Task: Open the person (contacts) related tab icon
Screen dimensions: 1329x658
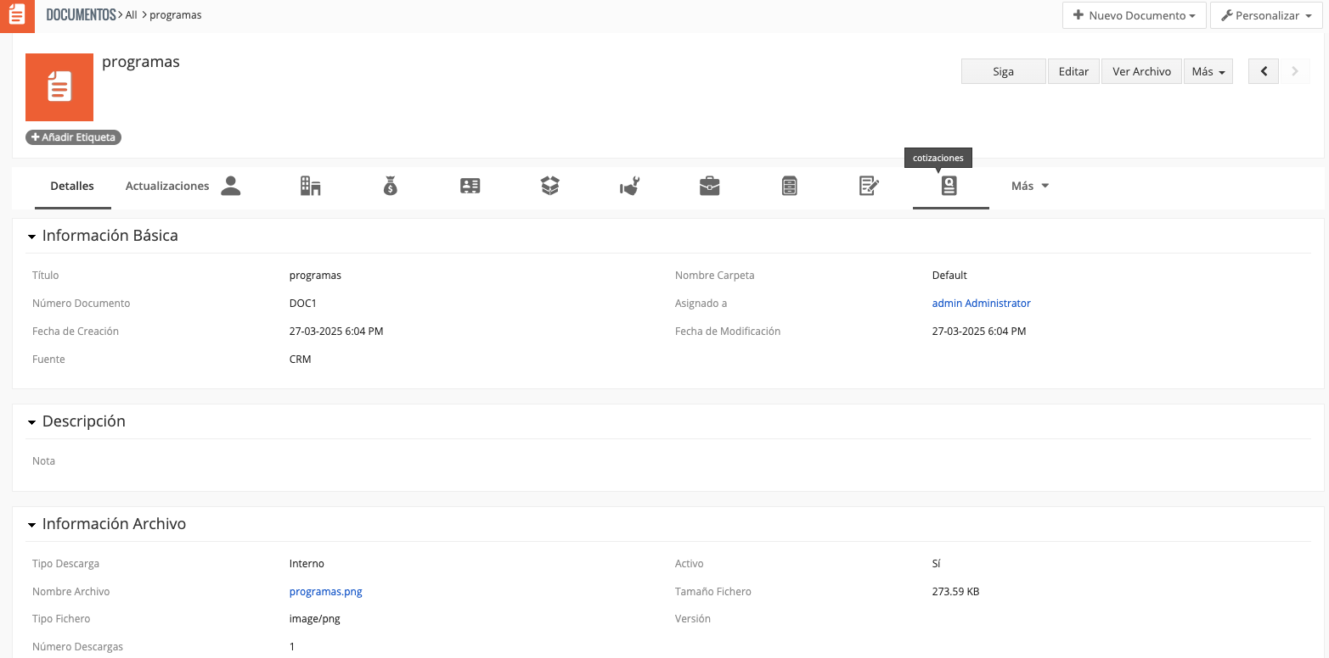Action: click(231, 186)
